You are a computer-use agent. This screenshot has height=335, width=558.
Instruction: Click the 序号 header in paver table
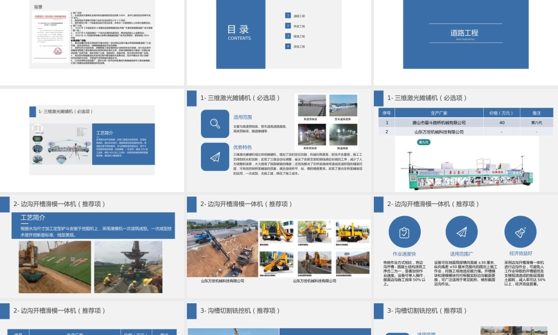point(387,113)
